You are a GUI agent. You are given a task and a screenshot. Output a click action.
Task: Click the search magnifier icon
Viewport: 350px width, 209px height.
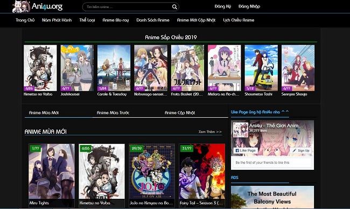coord(174,7)
